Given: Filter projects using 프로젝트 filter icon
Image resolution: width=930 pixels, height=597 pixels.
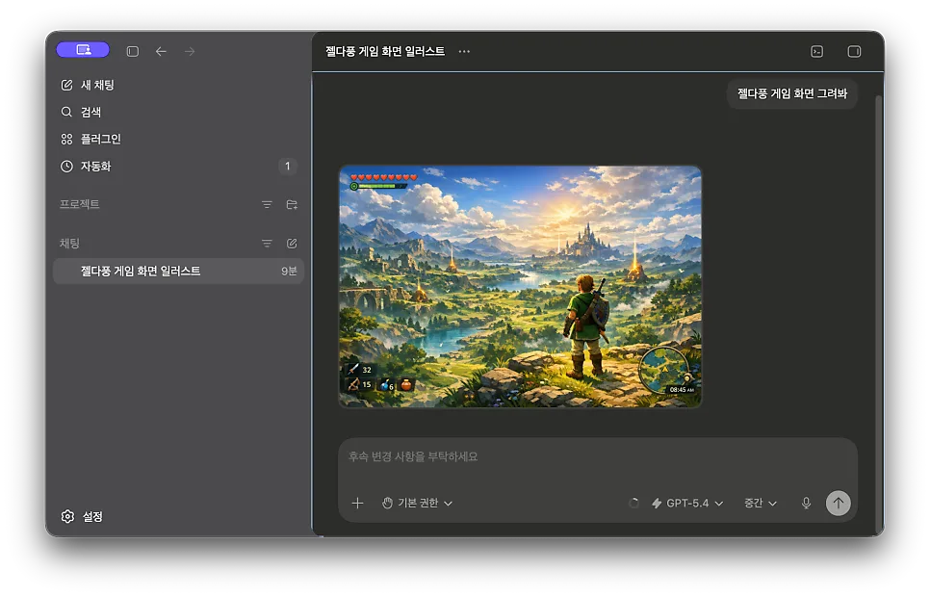Looking at the screenshot, I should click(x=267, y=205).
